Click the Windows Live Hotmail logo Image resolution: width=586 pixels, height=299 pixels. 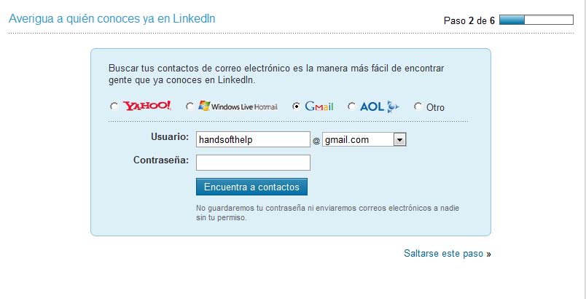coord(238,106)
